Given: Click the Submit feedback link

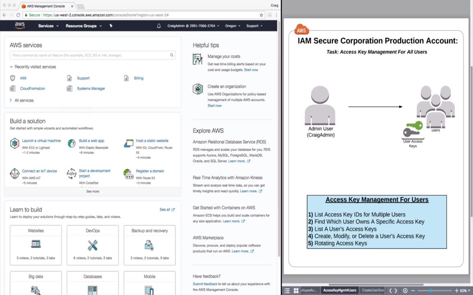Looking at the screenshot, I should [205, 284].
